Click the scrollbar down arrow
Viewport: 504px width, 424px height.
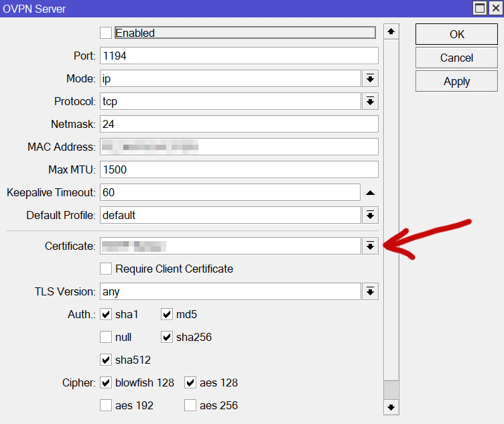coord(391,407)
